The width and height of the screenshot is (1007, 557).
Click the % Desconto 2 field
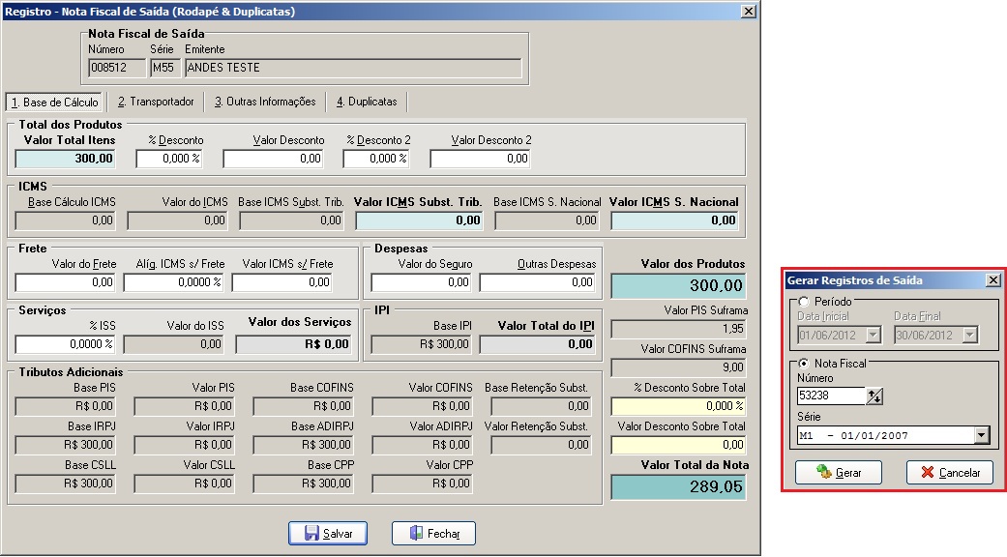tap(376, 159)
